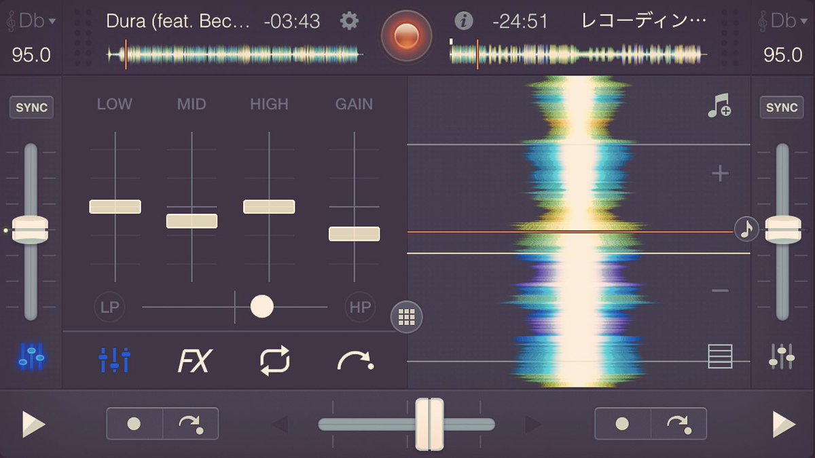This screenshot has height=458, width=815.
Task: Select the LP low-pass filter button
Action: [109, 307]
